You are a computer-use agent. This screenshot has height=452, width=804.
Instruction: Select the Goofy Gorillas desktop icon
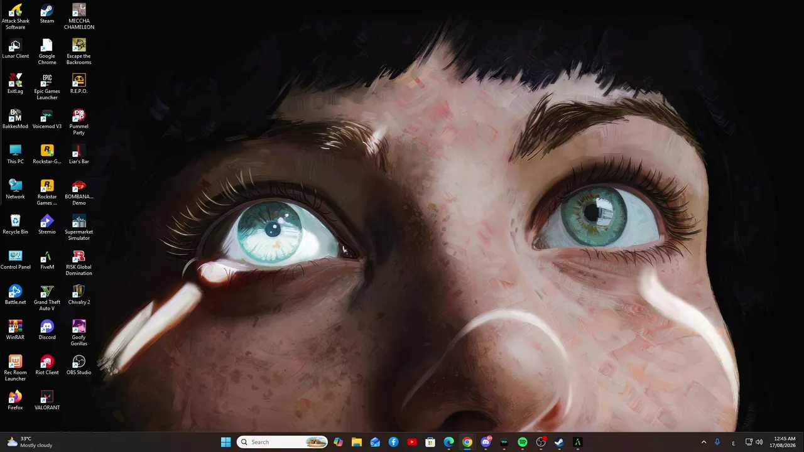pos(79,333)
